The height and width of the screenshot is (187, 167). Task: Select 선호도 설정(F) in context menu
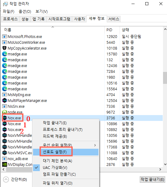[66, 152]
